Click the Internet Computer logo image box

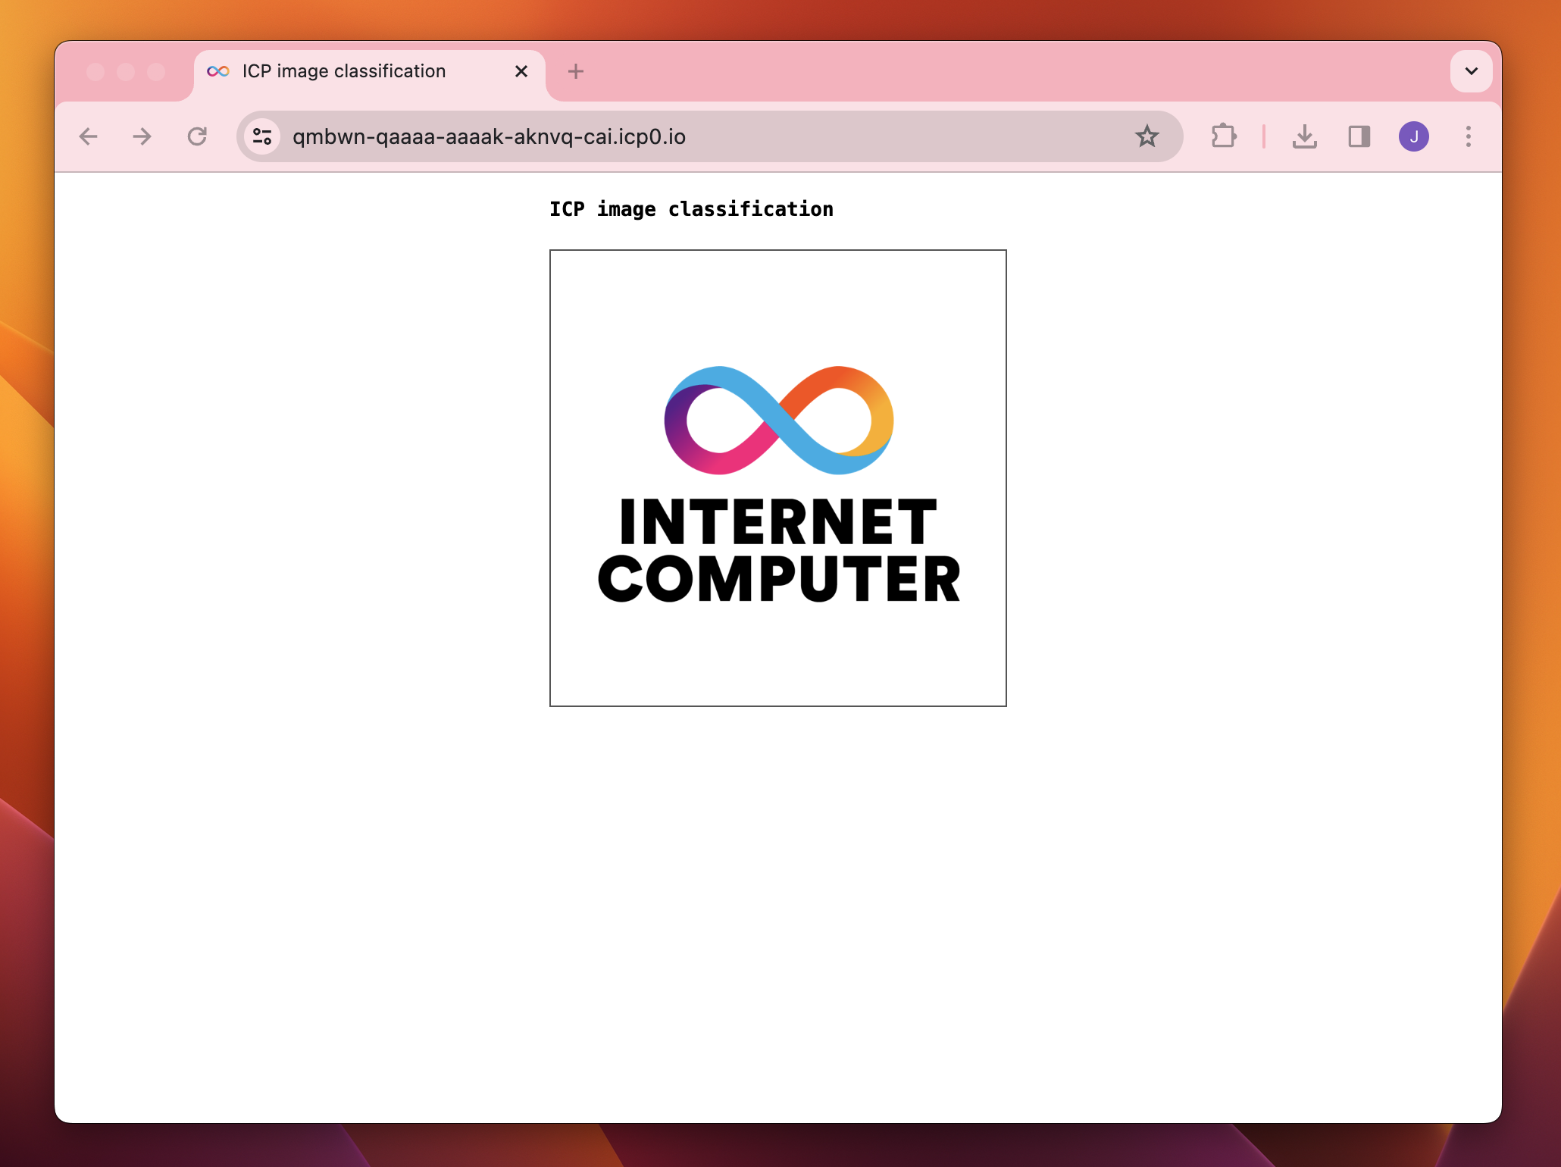(777, 478)
